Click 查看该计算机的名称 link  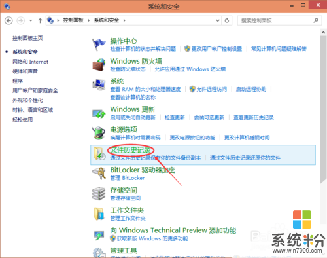point(133,97)
